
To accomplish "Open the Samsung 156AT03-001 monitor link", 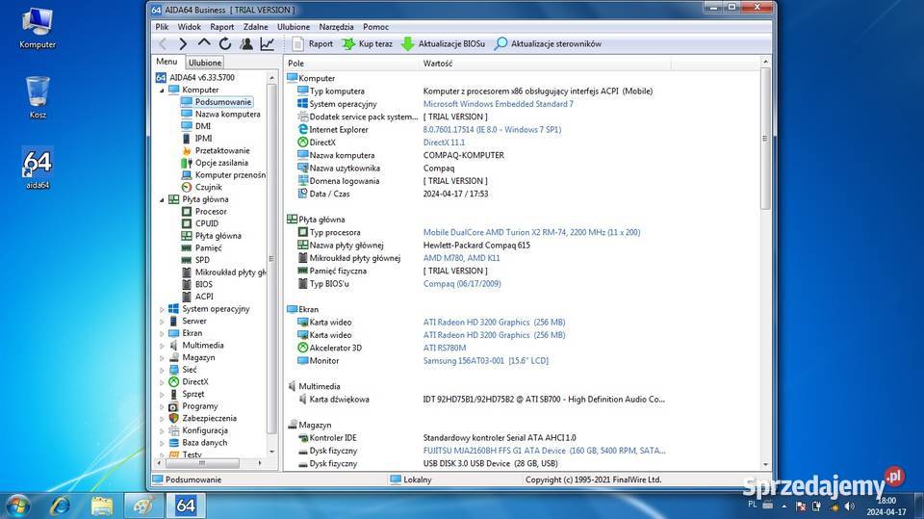I will point(485,361).
